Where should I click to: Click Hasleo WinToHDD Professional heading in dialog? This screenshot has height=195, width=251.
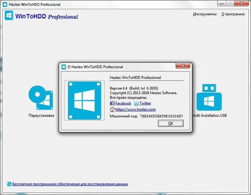coord(135,78)
